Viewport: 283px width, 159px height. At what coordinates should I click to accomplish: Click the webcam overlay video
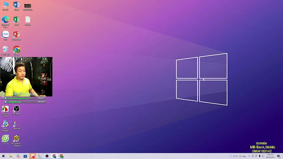pyautogui.click(x=26, y=77)
